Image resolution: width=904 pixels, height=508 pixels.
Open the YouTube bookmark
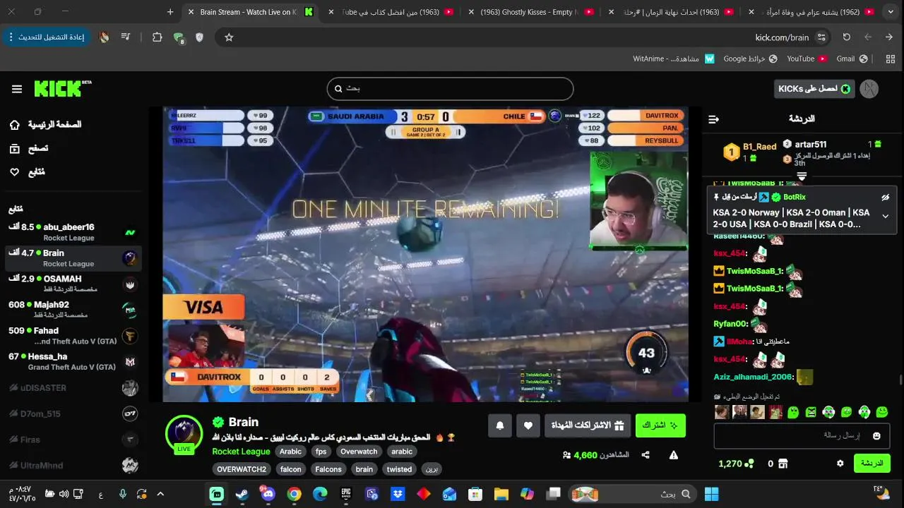coord(807,59)
